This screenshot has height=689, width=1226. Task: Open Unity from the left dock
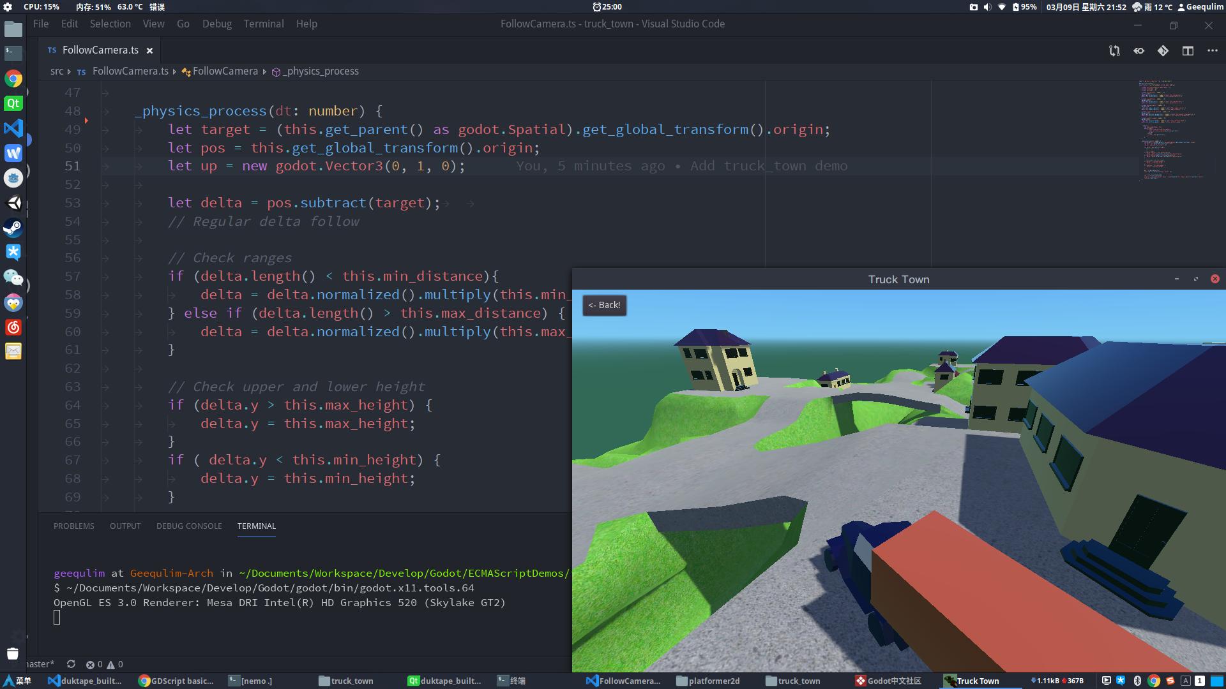(x=13, y=203)
